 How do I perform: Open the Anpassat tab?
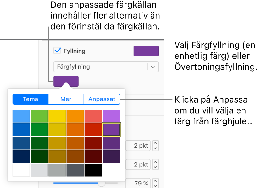point(102,99)
